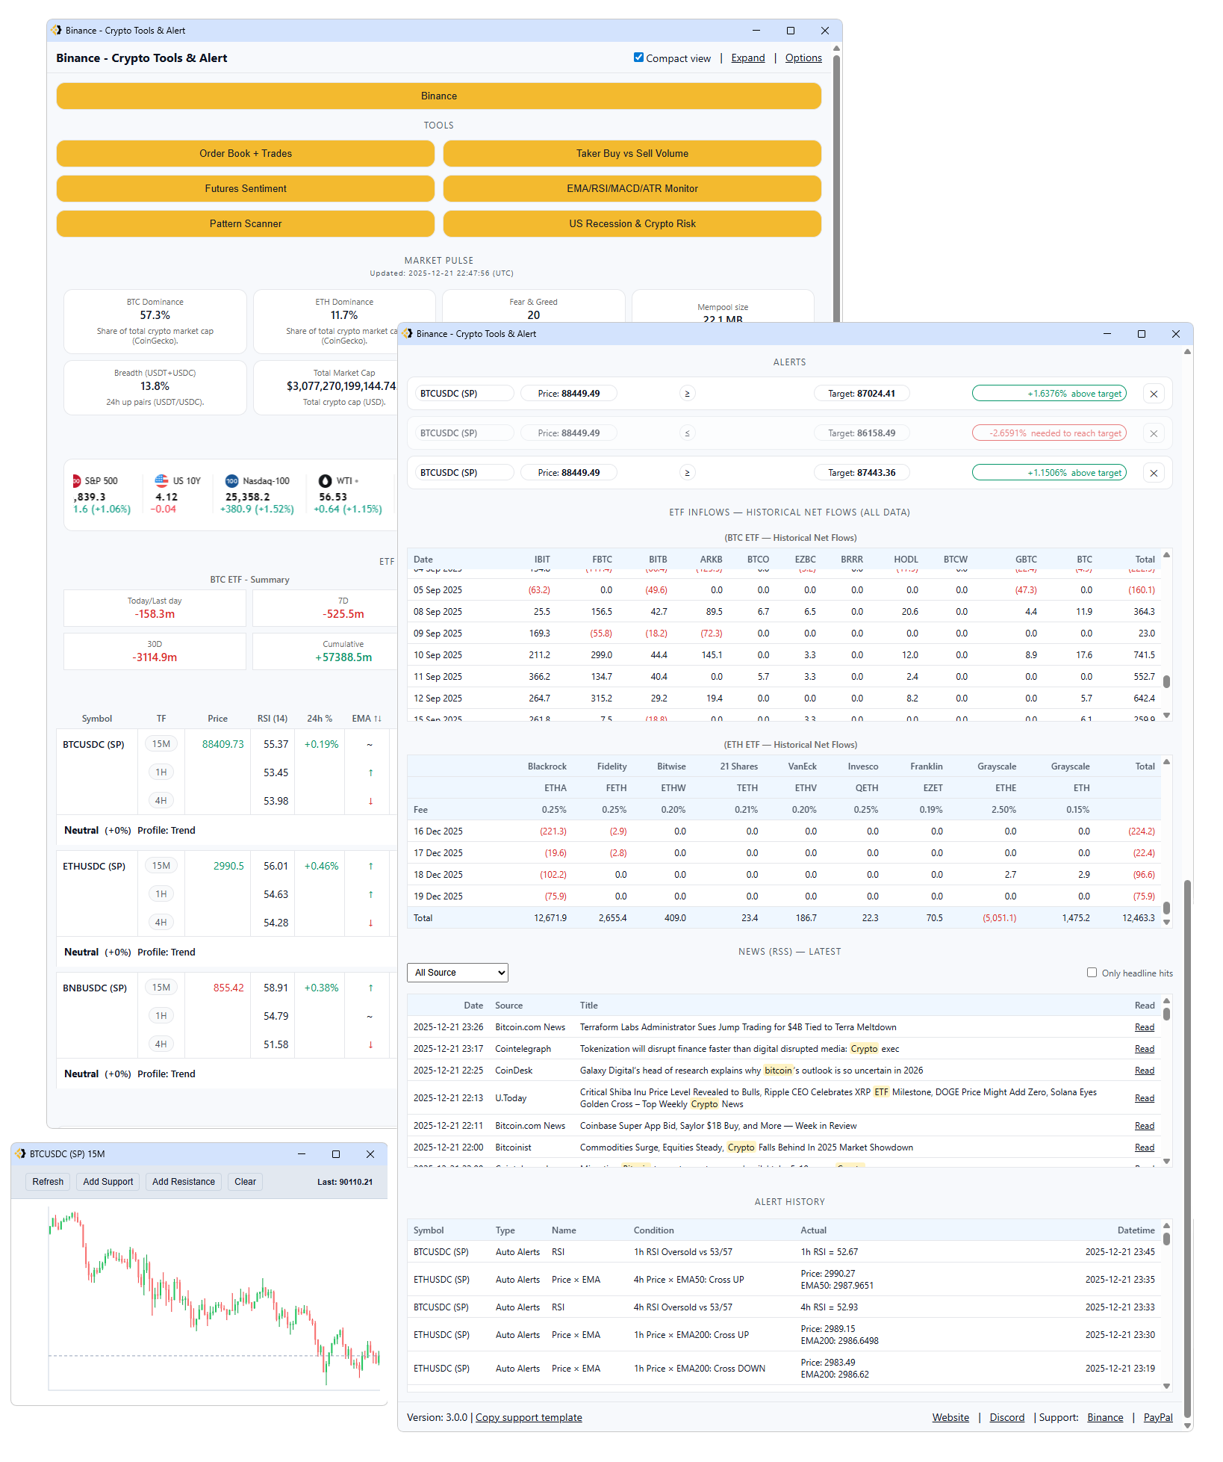
Task: Open the All Source news dropdown
Action: (x=458, y=973)
